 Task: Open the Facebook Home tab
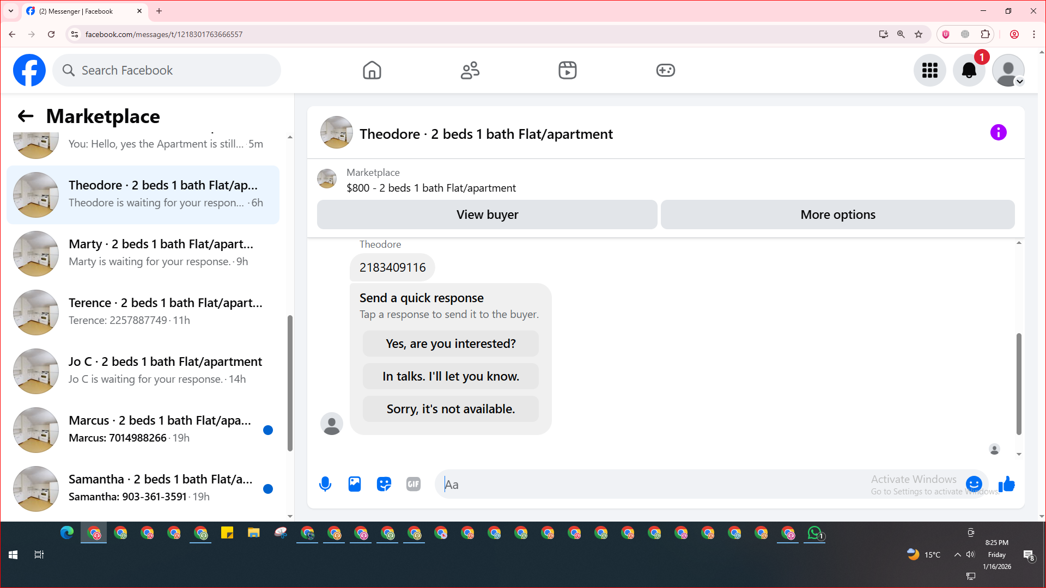click(372, 70)
